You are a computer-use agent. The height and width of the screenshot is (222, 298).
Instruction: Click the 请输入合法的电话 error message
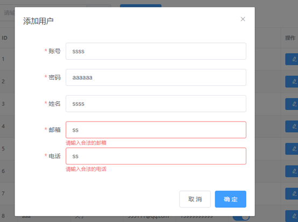coord(86,169)
